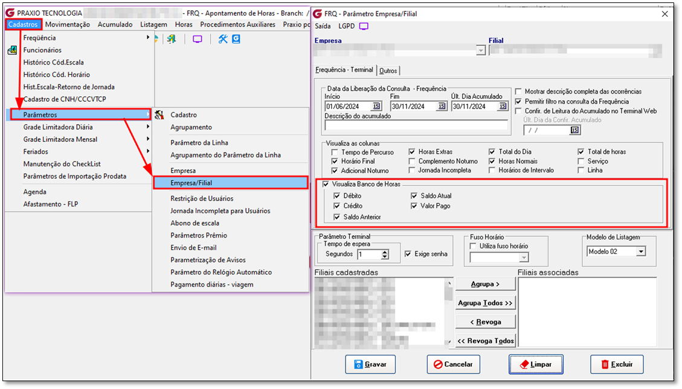The width and height of the screenshot is (682, 389).
Task: Expand Grade Limitadora Diária submenu
Action: click(148, 127)
